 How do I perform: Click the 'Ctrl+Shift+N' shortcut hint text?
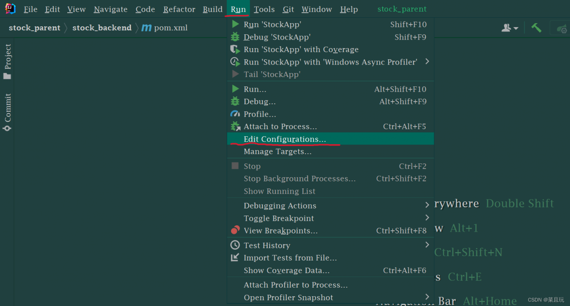(x=468, y=252)
